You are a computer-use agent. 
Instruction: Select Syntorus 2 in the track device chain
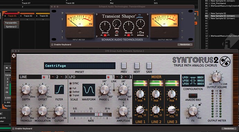coord(11,27)
